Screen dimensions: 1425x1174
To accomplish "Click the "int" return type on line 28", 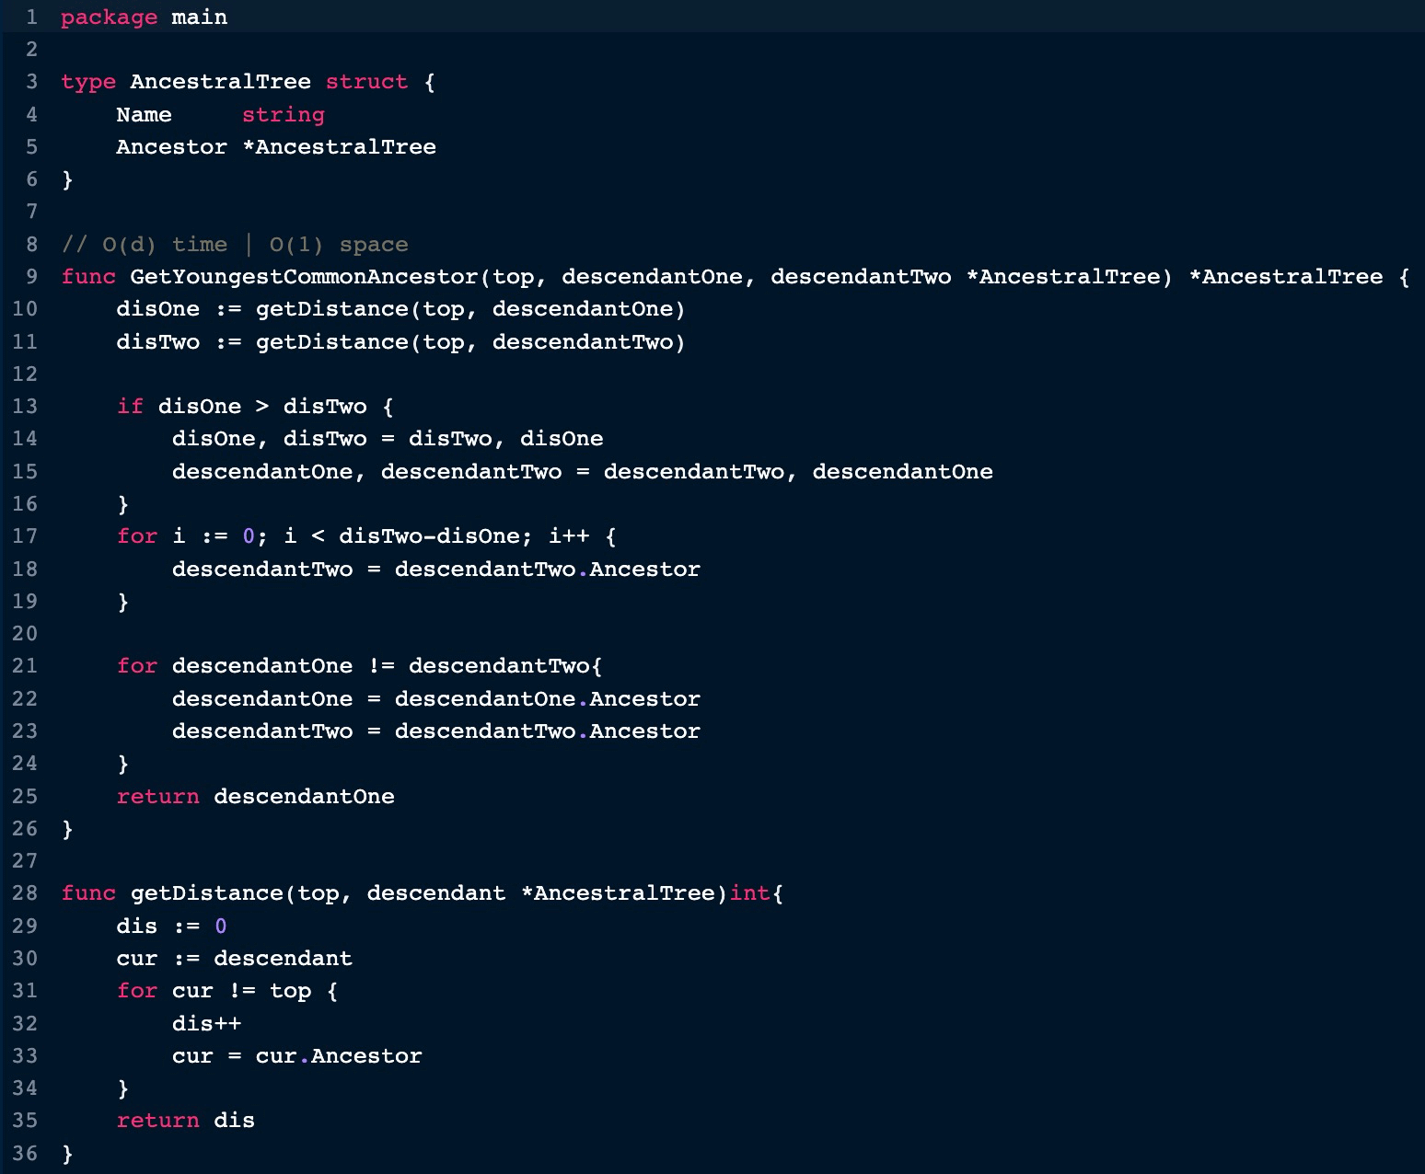I will pyautogui.click(x=749, y=893).
